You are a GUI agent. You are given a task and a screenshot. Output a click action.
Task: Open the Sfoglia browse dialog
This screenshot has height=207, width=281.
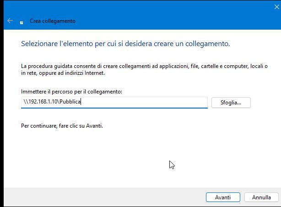pos(231,103)
